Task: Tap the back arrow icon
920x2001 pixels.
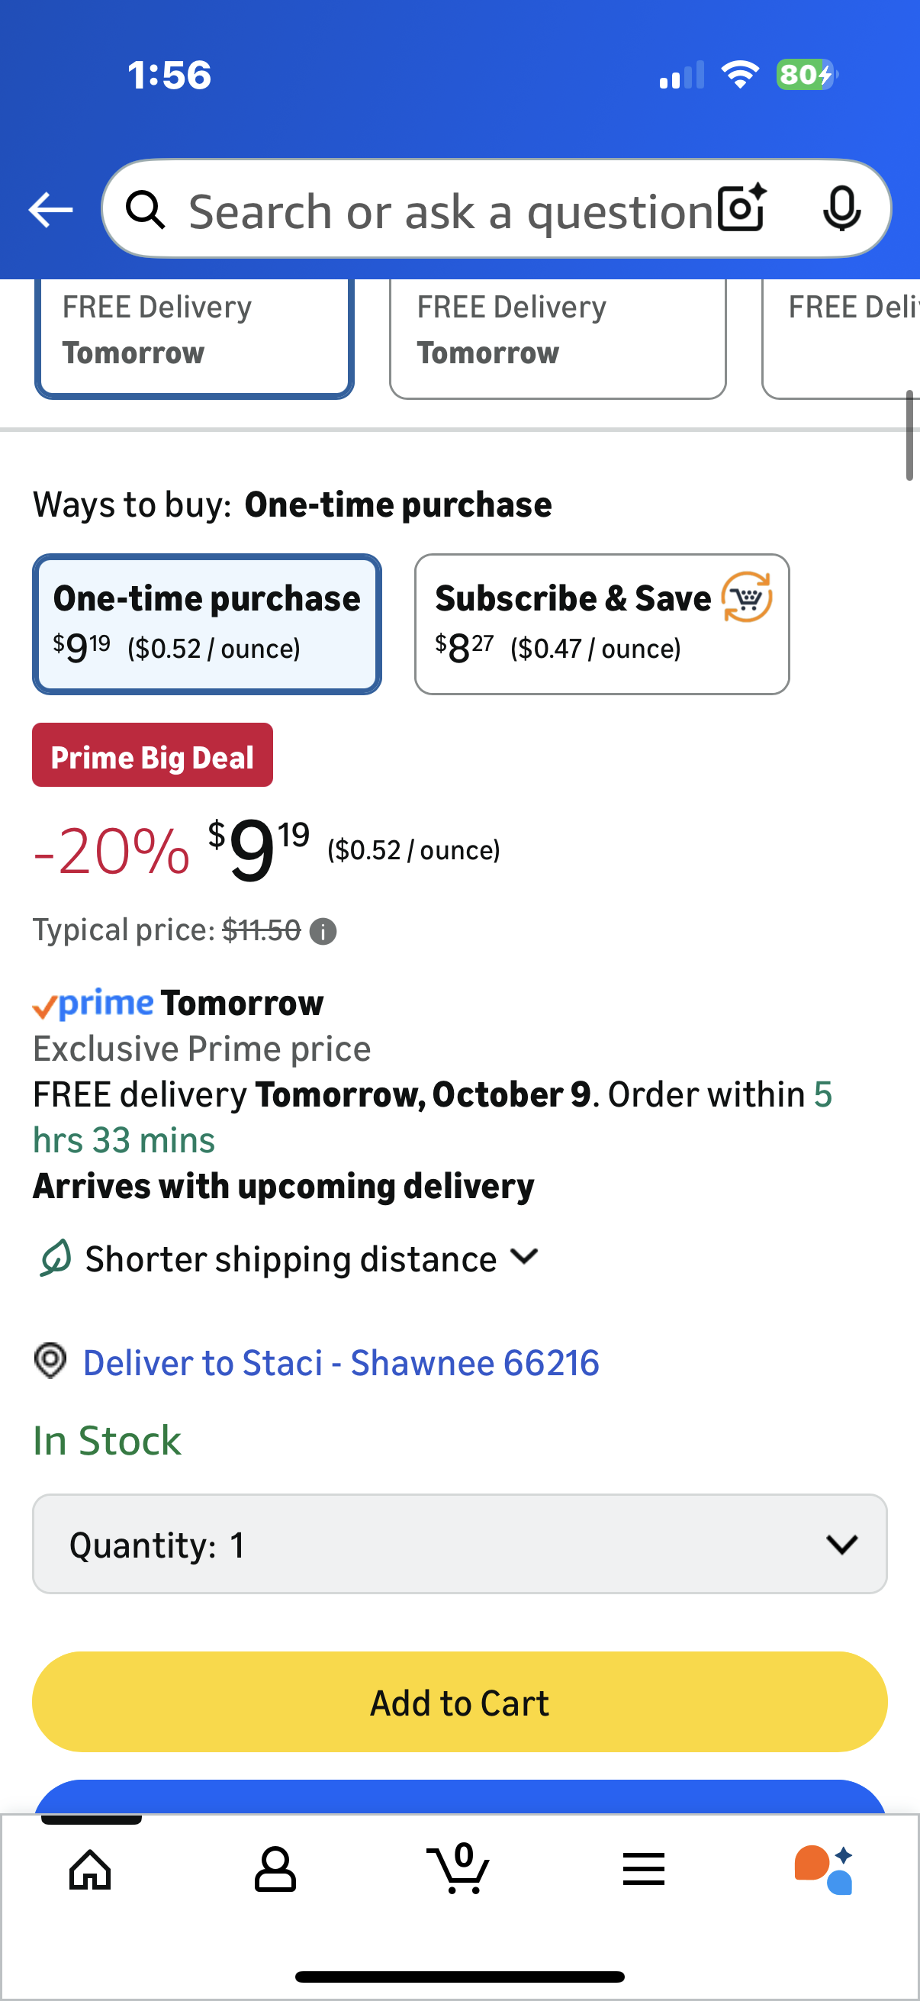Action: (x=50, y=210)
